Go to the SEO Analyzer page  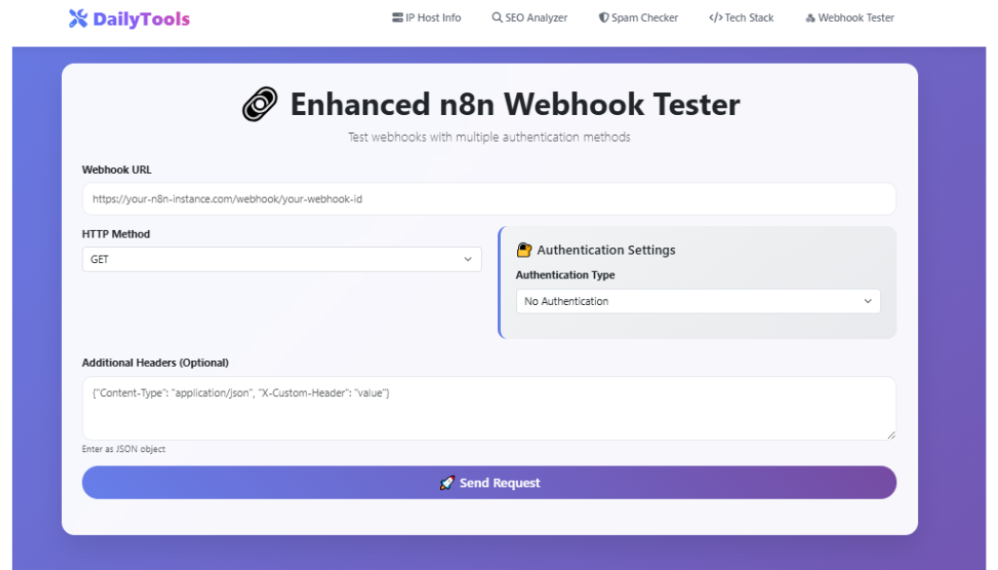[x=529, y=18]
